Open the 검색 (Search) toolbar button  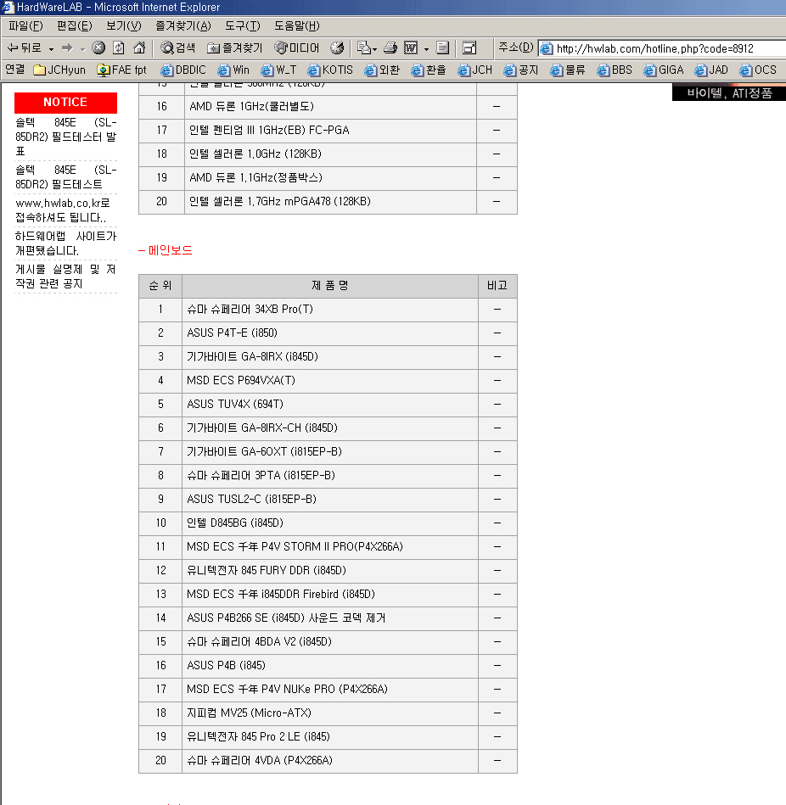click(178, 48)
